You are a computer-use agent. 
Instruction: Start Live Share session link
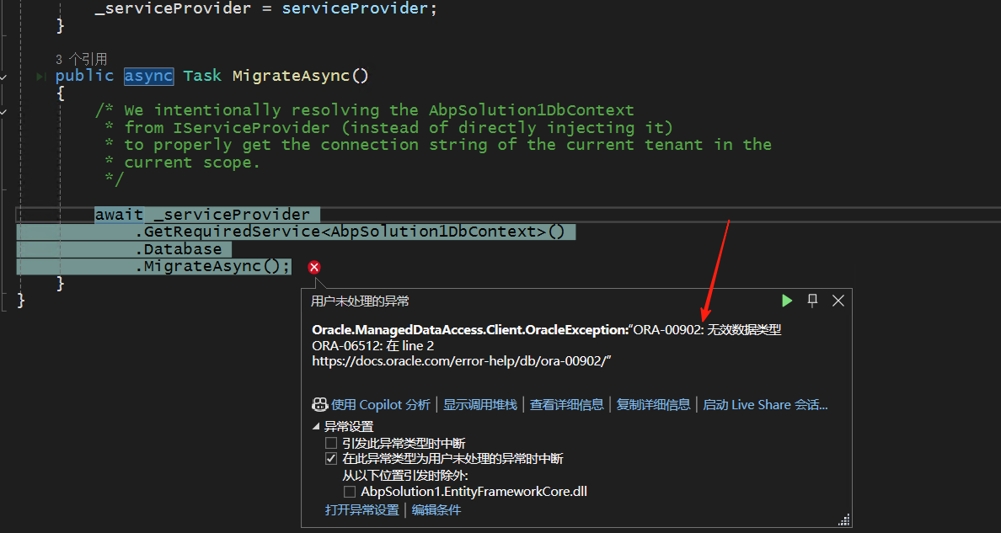click(x=765, y=405)
